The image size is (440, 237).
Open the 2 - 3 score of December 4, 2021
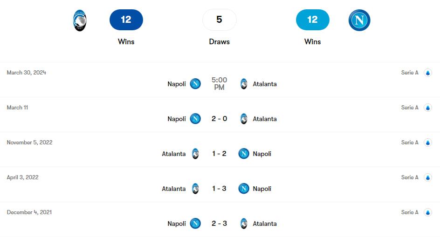219,223
